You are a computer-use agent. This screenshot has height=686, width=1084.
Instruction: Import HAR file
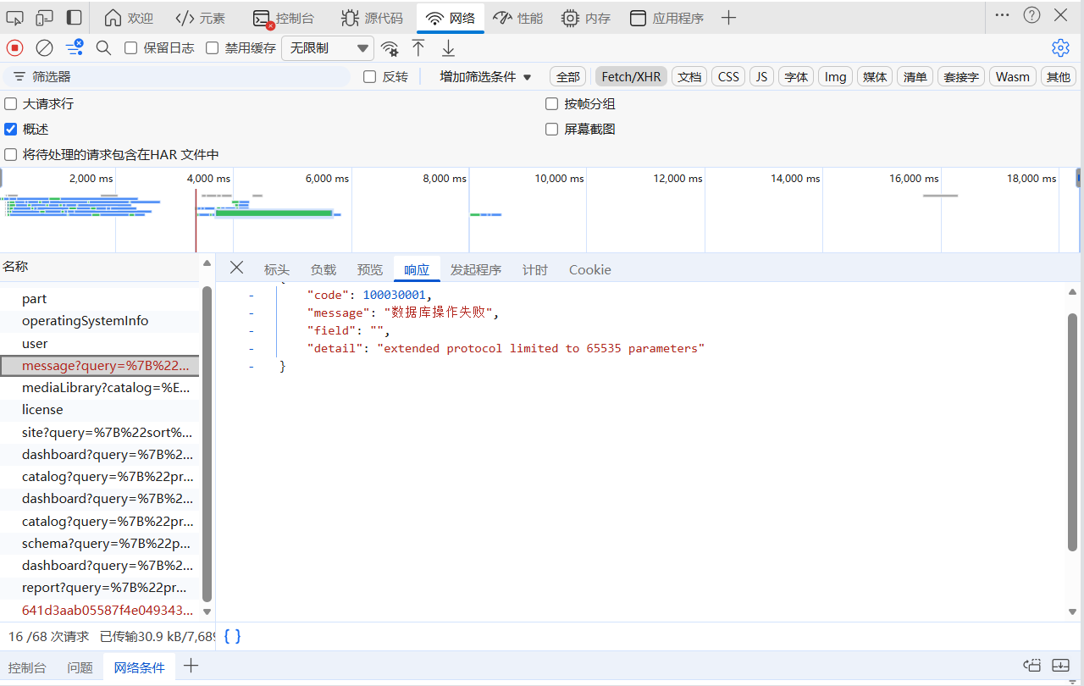point(418,47)
